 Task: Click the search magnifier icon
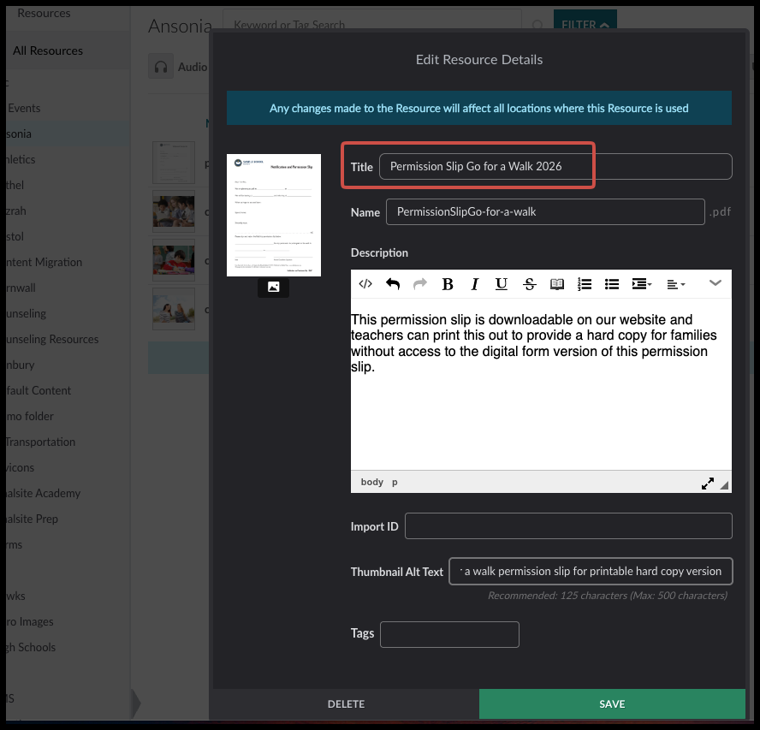(537, 24)
